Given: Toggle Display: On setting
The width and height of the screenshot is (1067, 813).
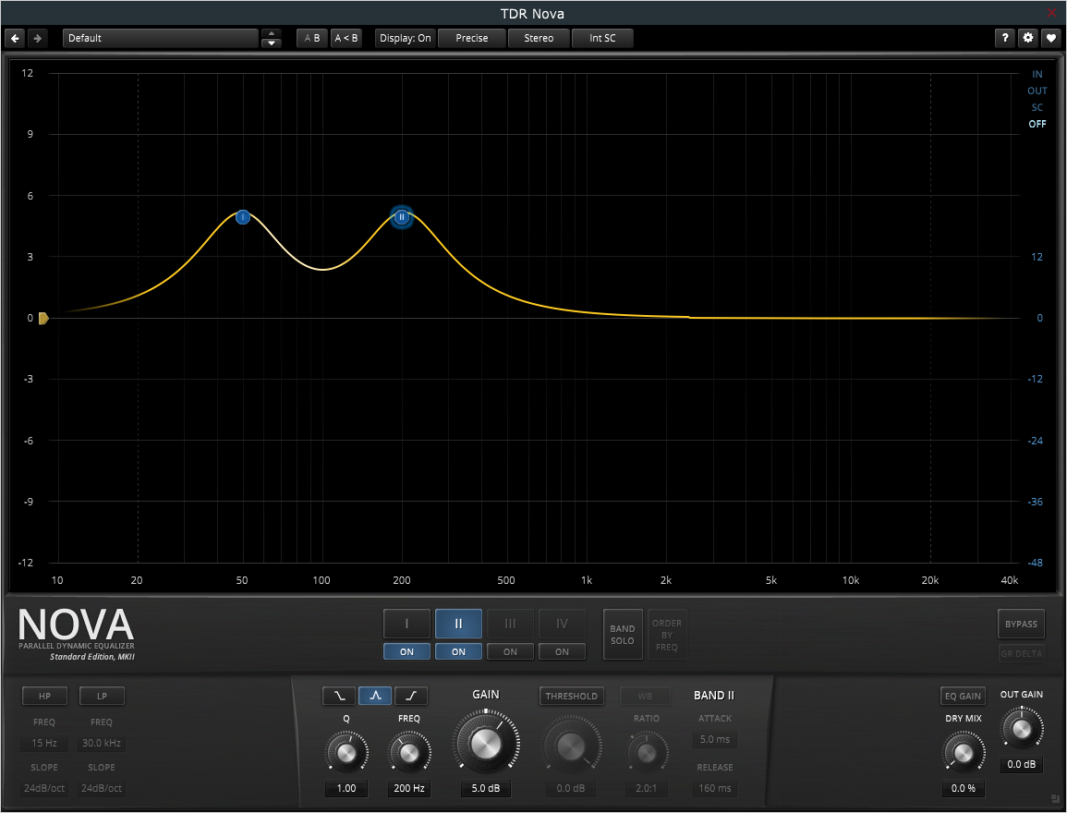Looking at the screenshot, I should (x=405, y=38).
